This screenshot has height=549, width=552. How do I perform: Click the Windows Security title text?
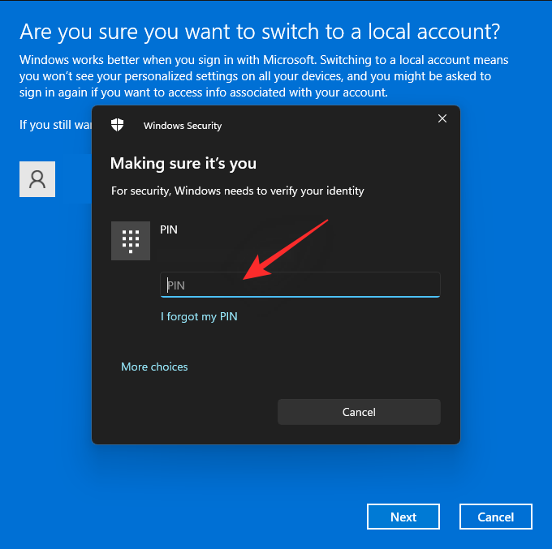tap(183, 126)
